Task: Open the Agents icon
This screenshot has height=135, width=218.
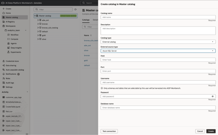Action: pyautogui.click(x=9, y=43)
